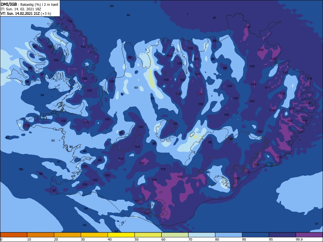Click the "40" legend scale label
The image size is (323, 242).
(109, 239)
